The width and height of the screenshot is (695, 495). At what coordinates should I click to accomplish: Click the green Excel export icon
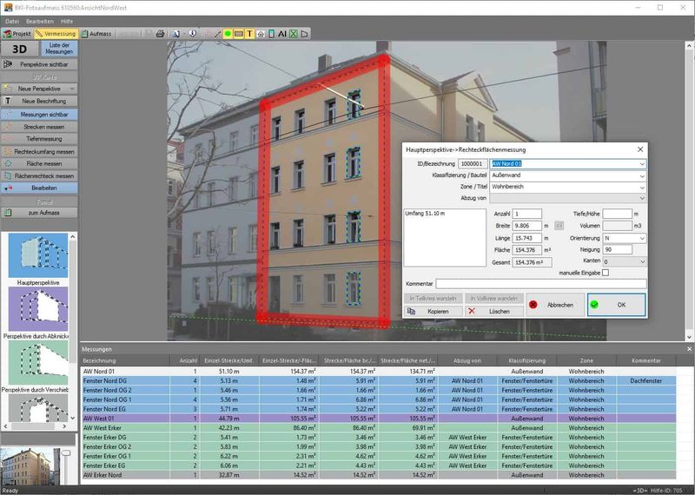[294, 34]
